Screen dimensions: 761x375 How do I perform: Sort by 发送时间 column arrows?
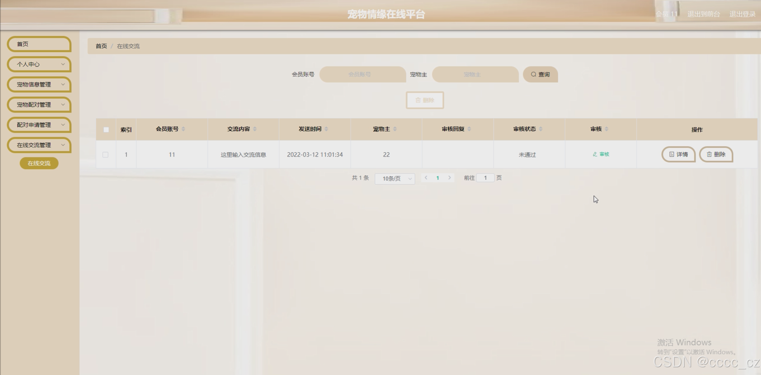(x=326, y=129)
